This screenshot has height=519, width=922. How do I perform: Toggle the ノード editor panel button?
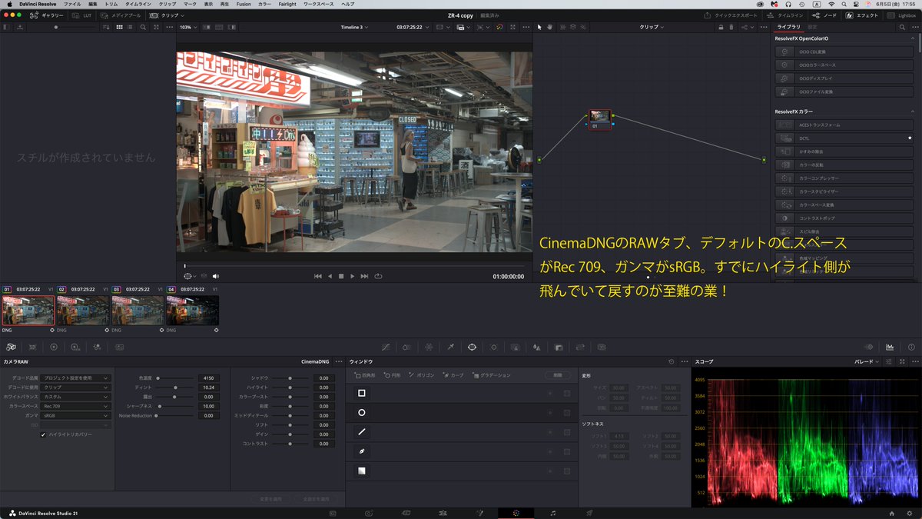coord(826,15)
